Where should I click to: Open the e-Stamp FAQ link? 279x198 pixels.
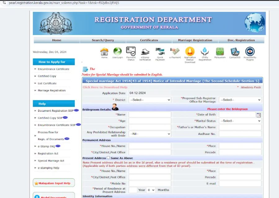coord(46,146)
